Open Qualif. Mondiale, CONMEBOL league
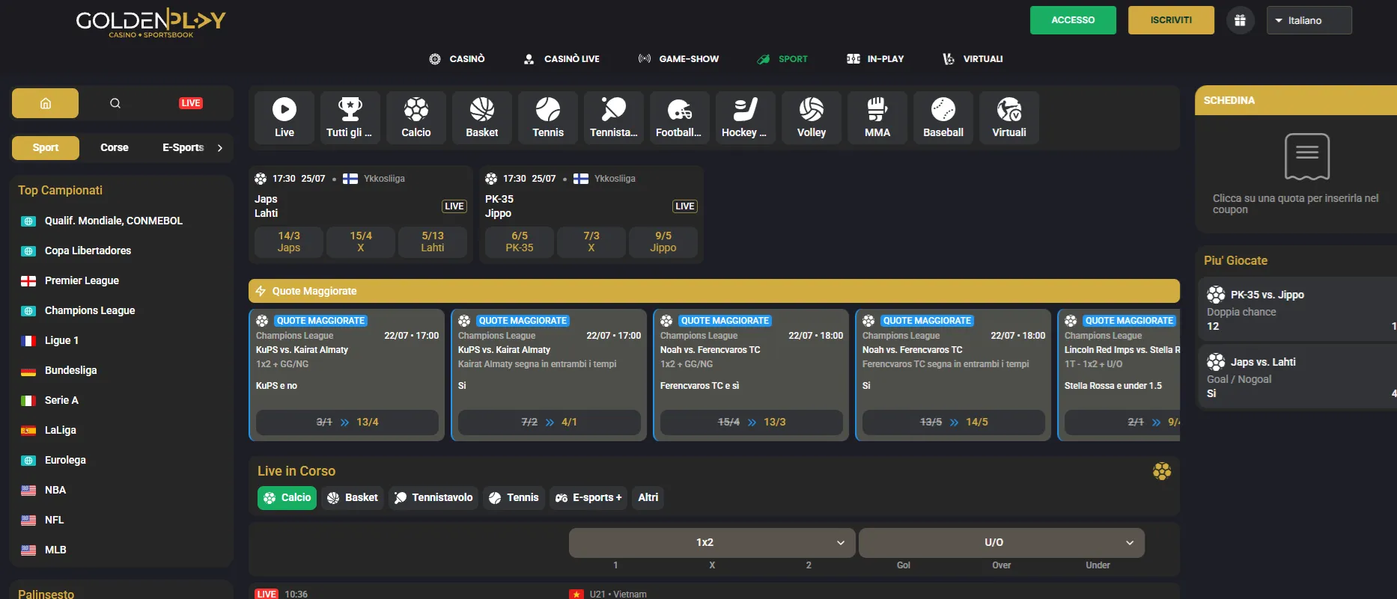Viewport: 1397px width, 599px height. click(x=114, y=221)
